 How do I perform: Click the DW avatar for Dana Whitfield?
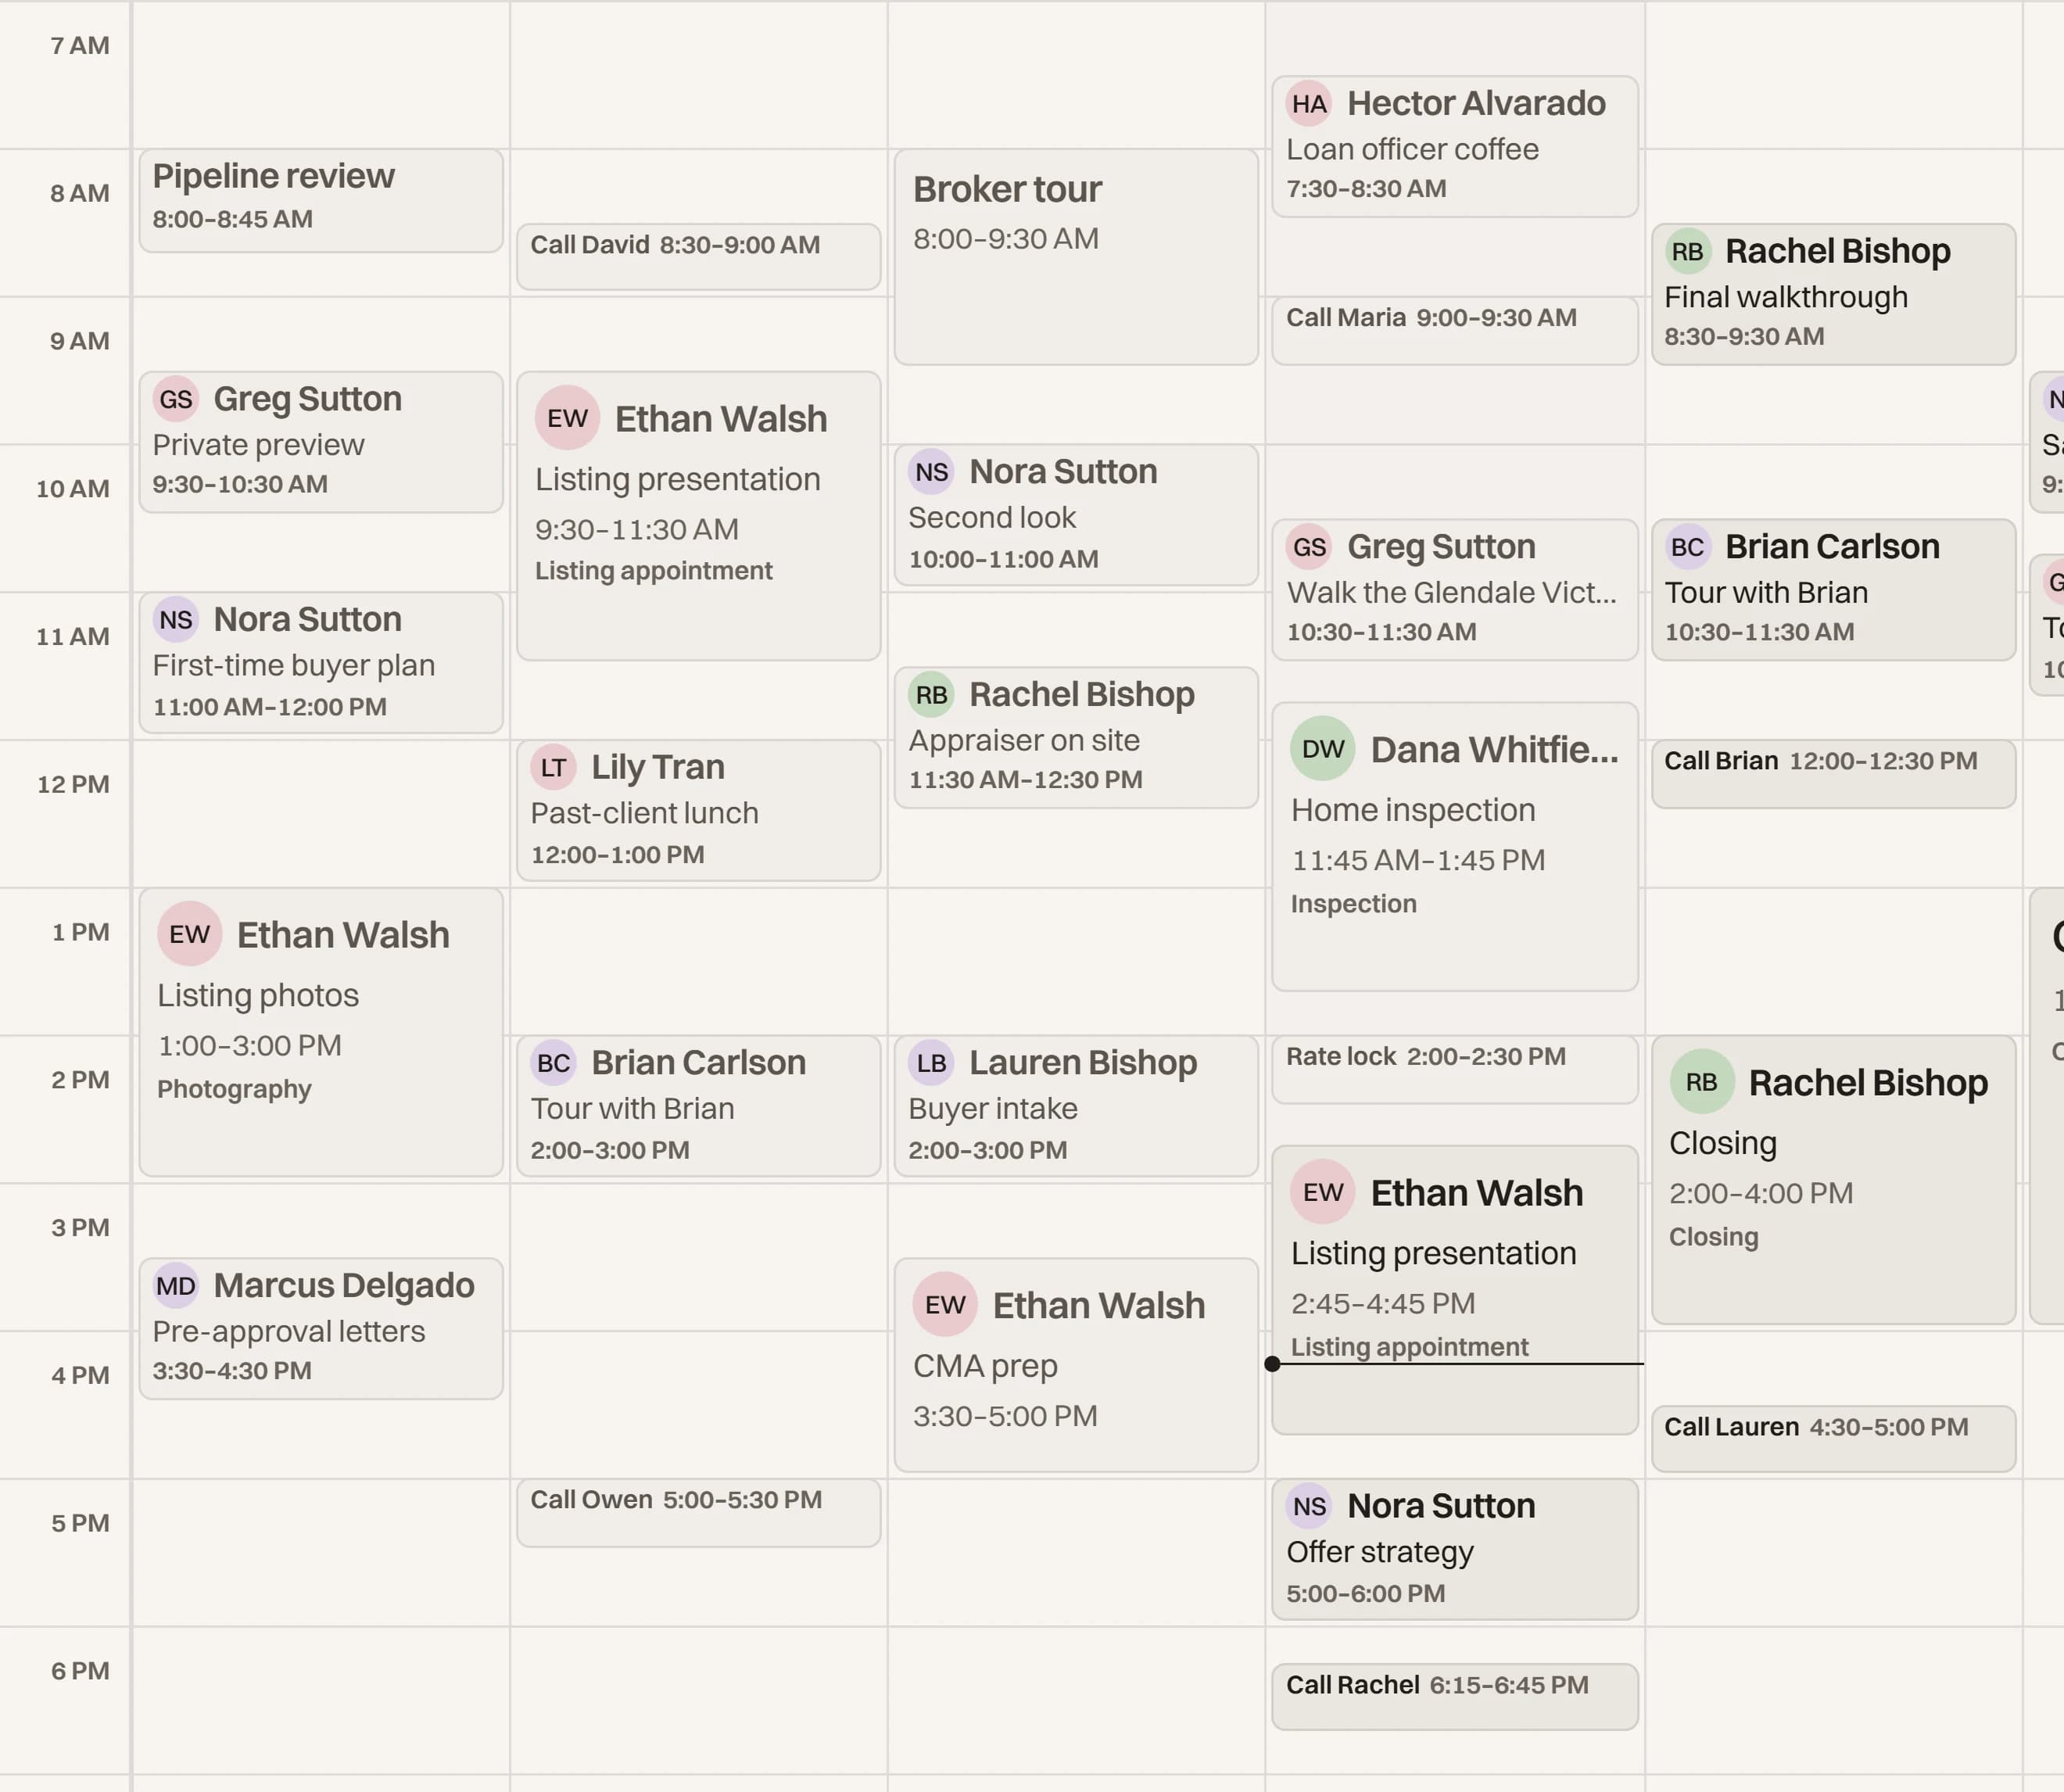1322,748
